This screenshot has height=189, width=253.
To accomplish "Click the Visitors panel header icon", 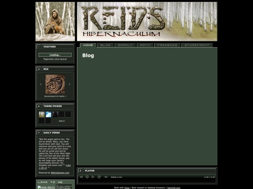I will pyautogui.click(x=39, y=47).
